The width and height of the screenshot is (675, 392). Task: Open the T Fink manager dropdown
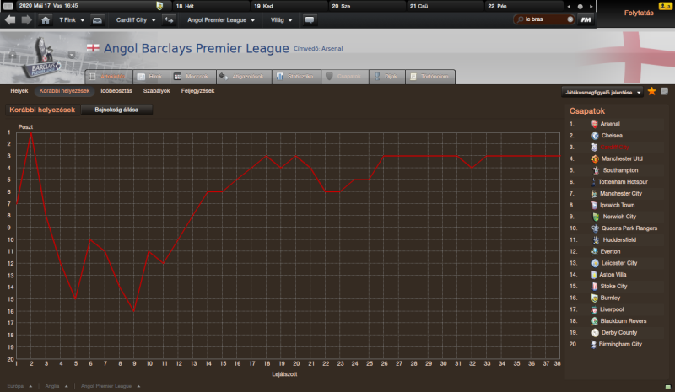pyautogui.click(x=70, y=19)
